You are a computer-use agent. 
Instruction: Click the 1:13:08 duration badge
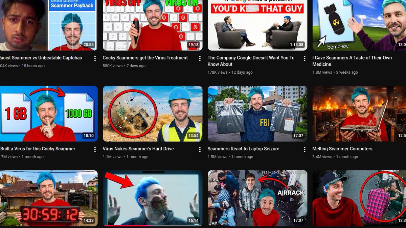297,45
